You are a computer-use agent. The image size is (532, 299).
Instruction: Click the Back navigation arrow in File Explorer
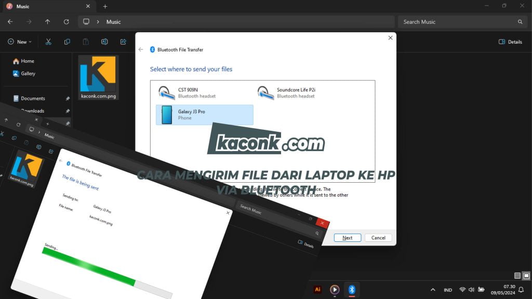(x=10, y=22)
